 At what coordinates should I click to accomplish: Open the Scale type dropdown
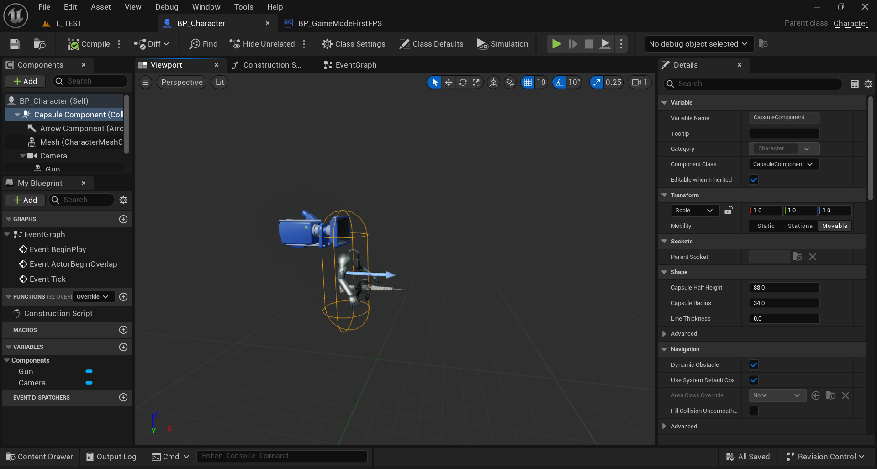pos(695,210)
